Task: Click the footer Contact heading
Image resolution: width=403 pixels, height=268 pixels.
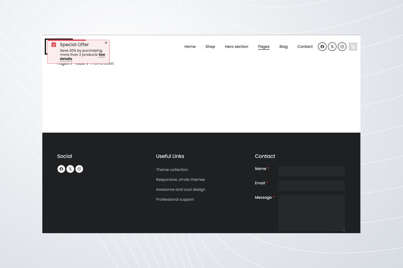Action: [265, 156]
